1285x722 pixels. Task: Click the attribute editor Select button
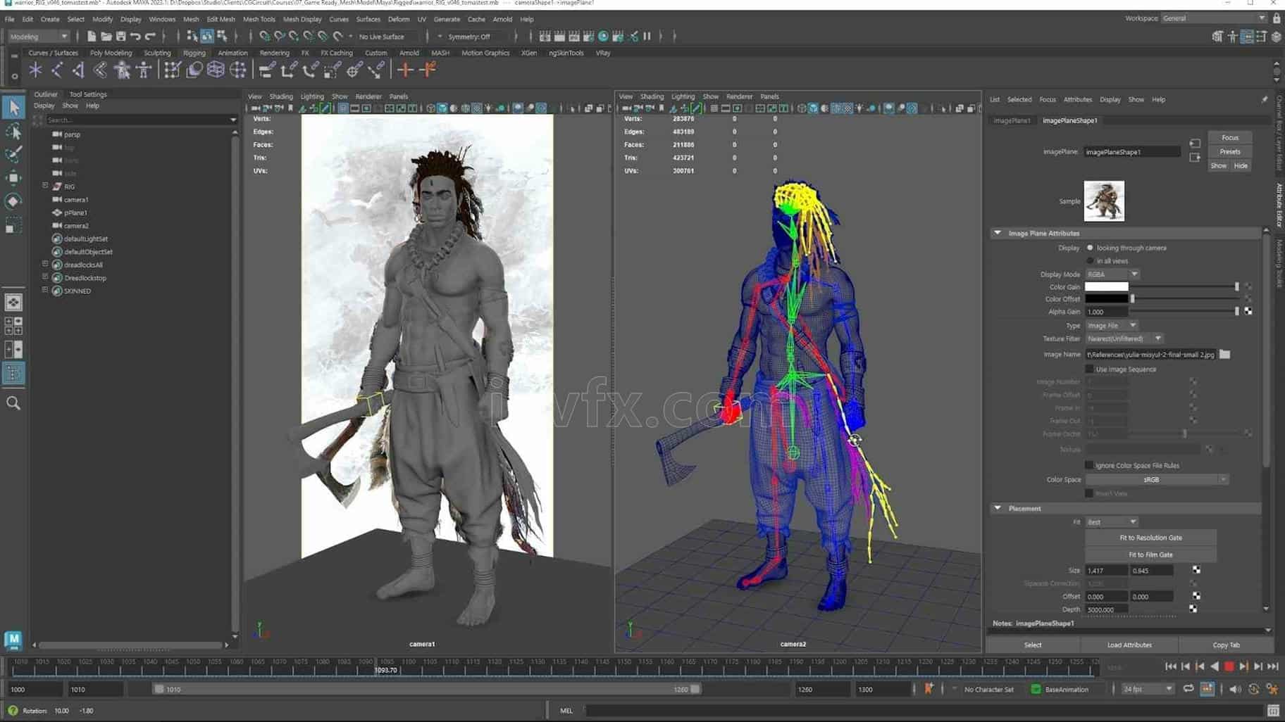[x=1033, y=645]
